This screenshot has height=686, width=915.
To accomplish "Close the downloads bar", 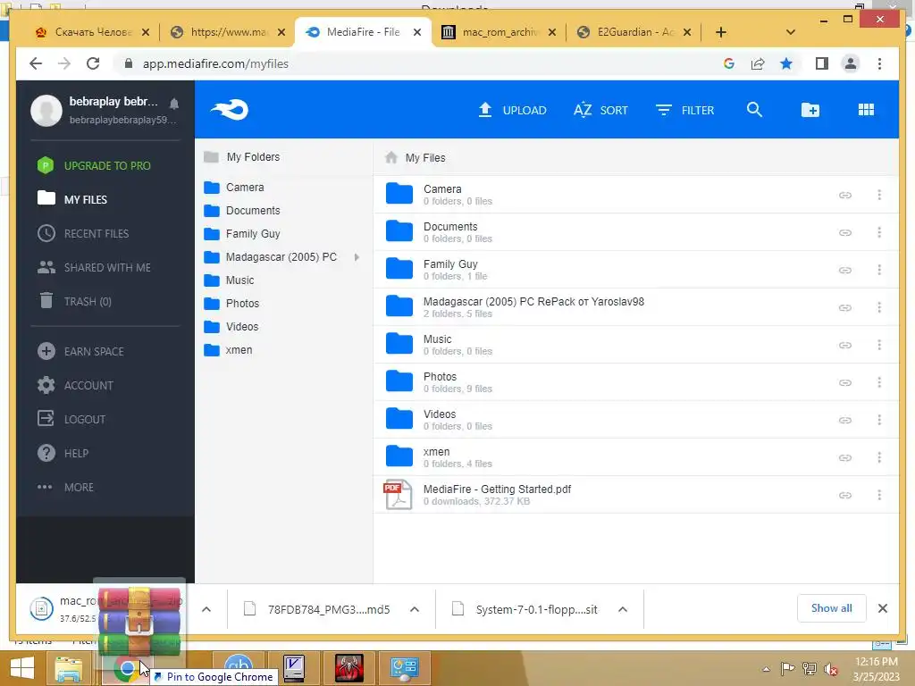I will 882,608.
